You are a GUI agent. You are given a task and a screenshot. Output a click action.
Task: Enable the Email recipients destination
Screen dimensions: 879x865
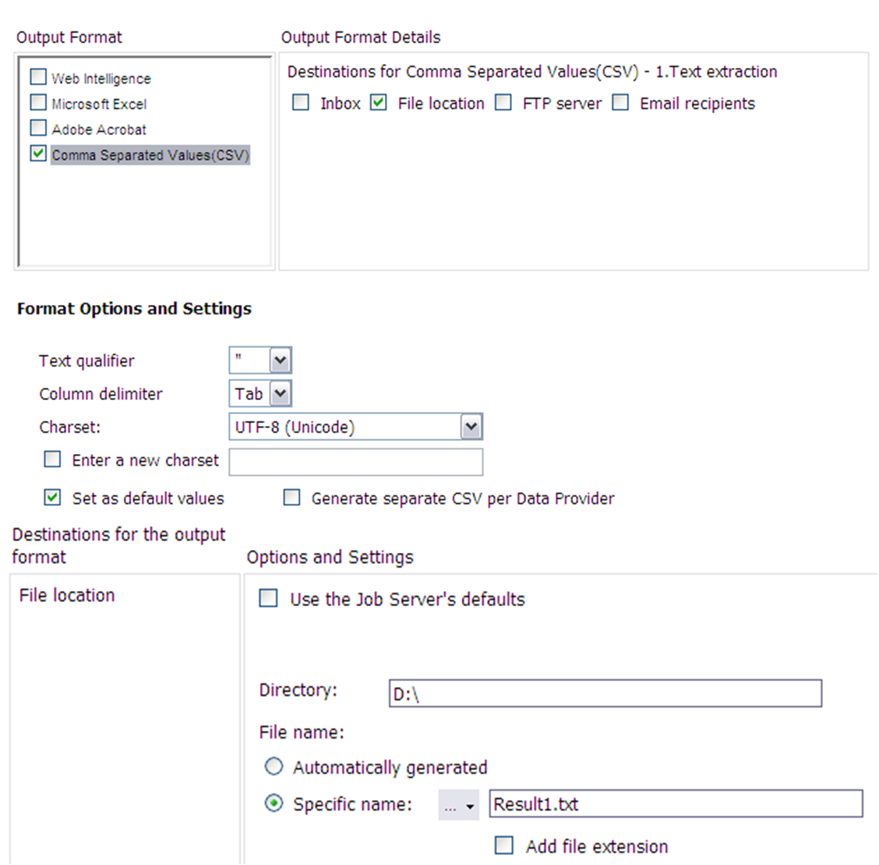(620, 102)
